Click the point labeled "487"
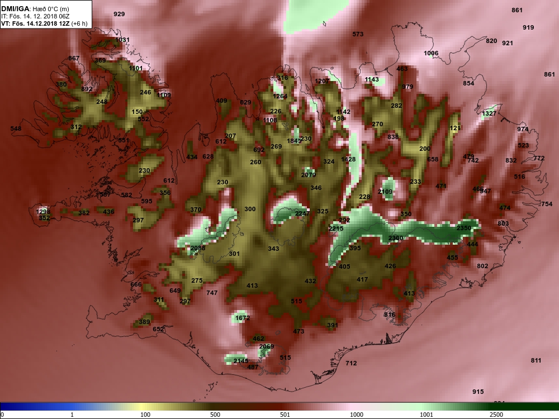The height and width of the screenshot is (419, 559). (x=253, y=367)
